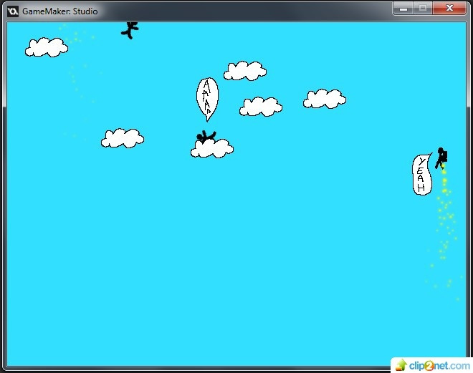Click the jetpack stickman beside YEAH bubble
This screenshot has width=473, height=373.
[x=441, y=158]
